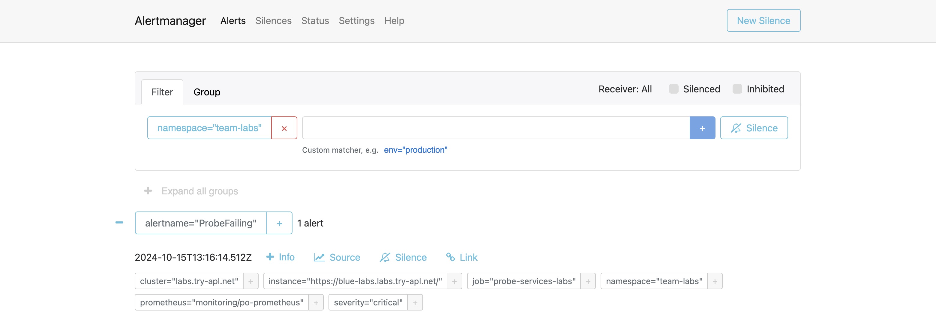Screen dimensions: 936x330
Task: Add severity="critical" to the filter
Action: point(415,302)
